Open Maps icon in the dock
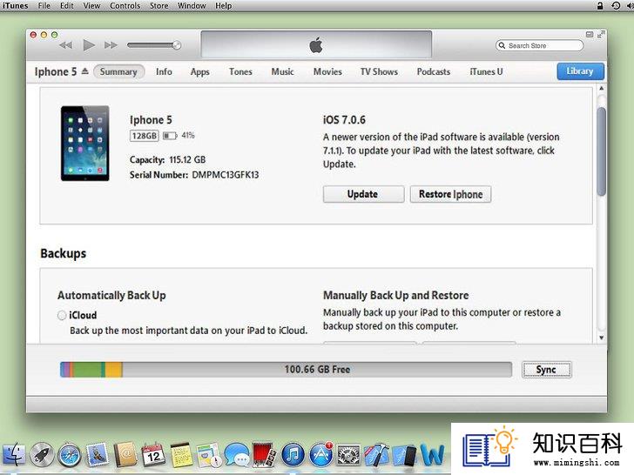This screenshot has width=634, height=475. (x=209, y=454)
